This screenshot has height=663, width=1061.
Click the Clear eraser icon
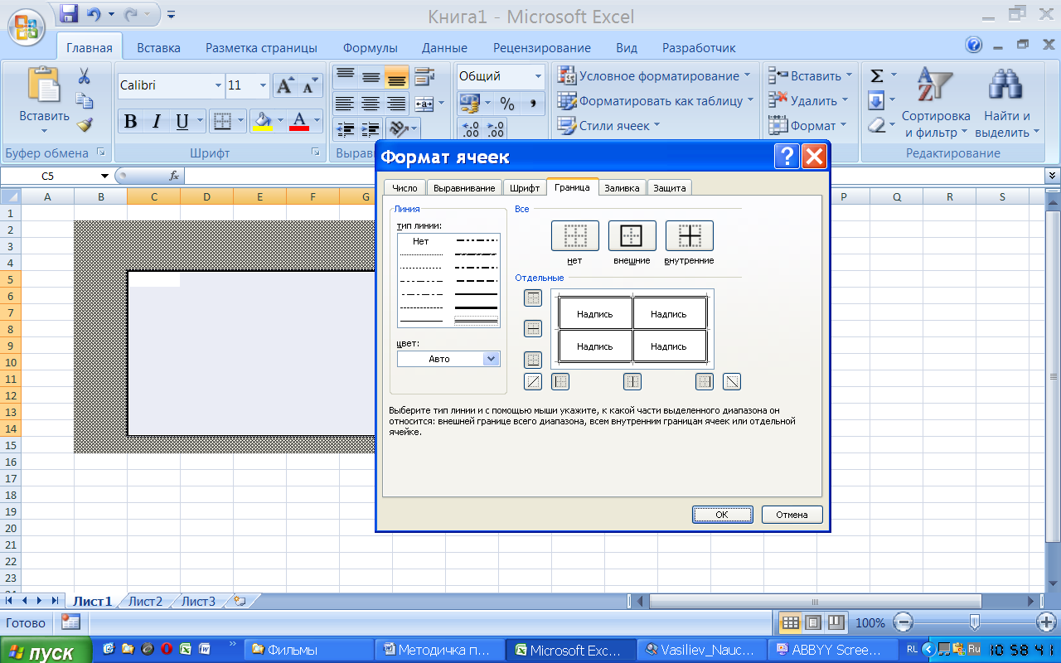coord(877,126)
